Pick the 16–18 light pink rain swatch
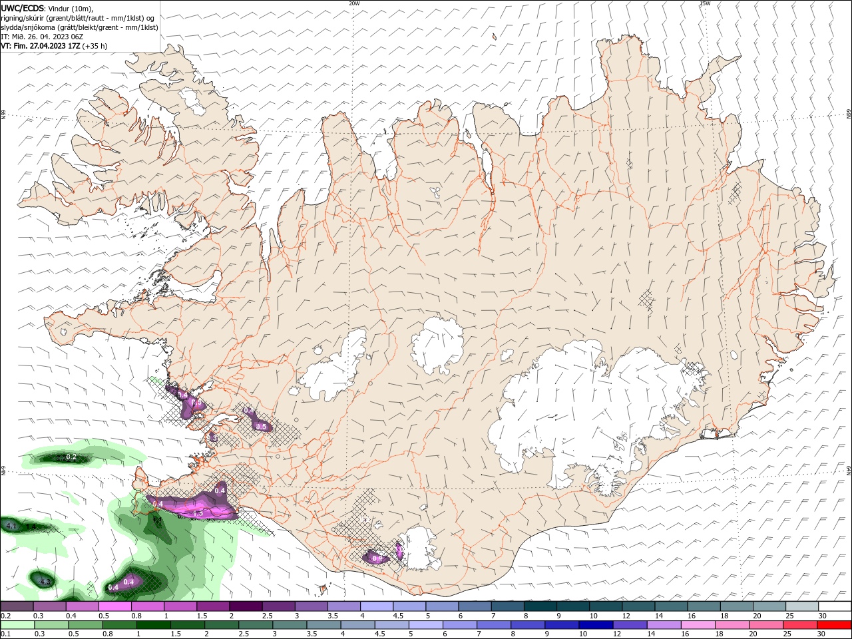This screenshot has width=852, height=639. point(699,625)
